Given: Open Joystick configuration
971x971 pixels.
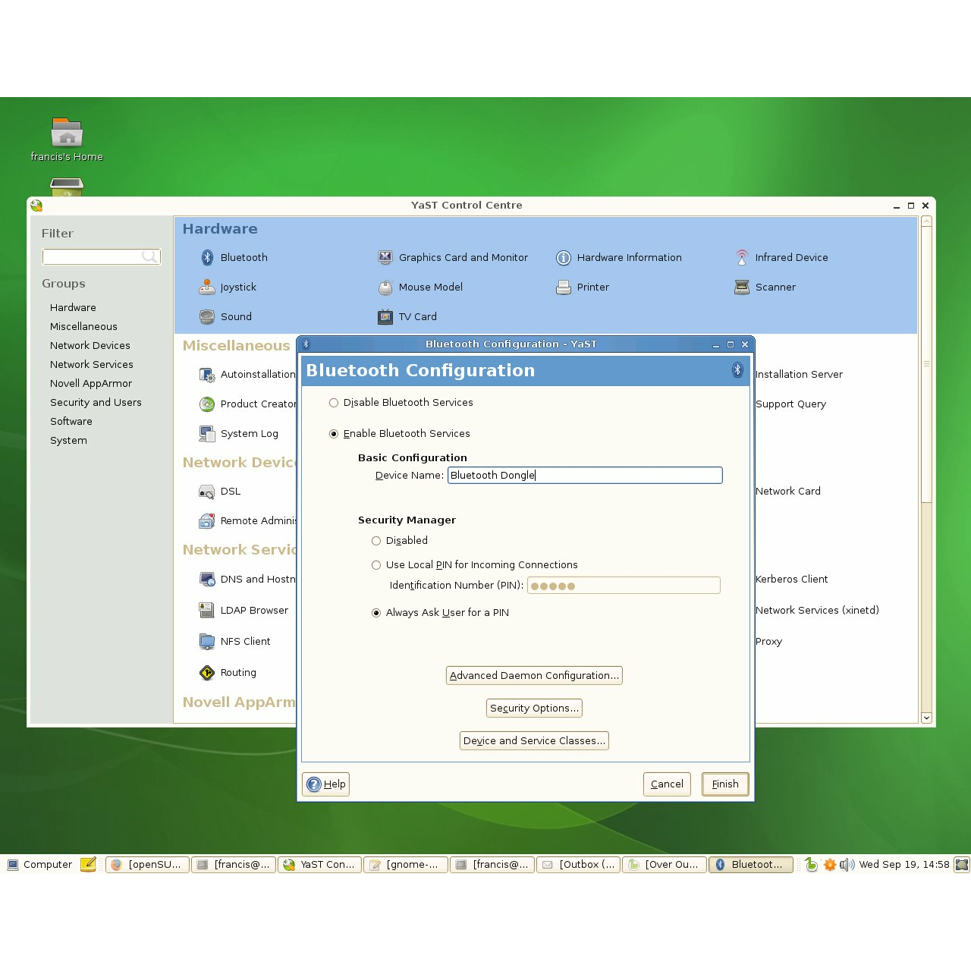Looking at the screenshot, I should (238, 287).
